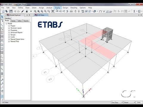Open the I-section frame design dropdown arrow
The image size is (143, 107).
pyautogui.click(x=137, y=11)
